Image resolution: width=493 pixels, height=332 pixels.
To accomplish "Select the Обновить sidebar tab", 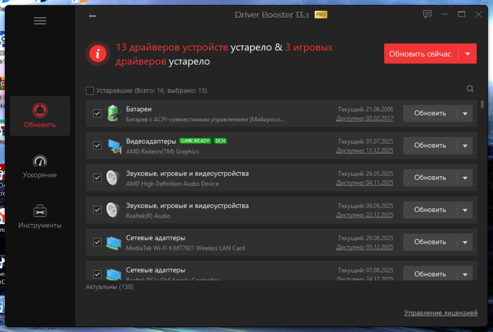I will pos(40,116).
